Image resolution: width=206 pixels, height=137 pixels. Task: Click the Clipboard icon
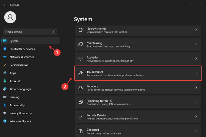coord(80,131)
